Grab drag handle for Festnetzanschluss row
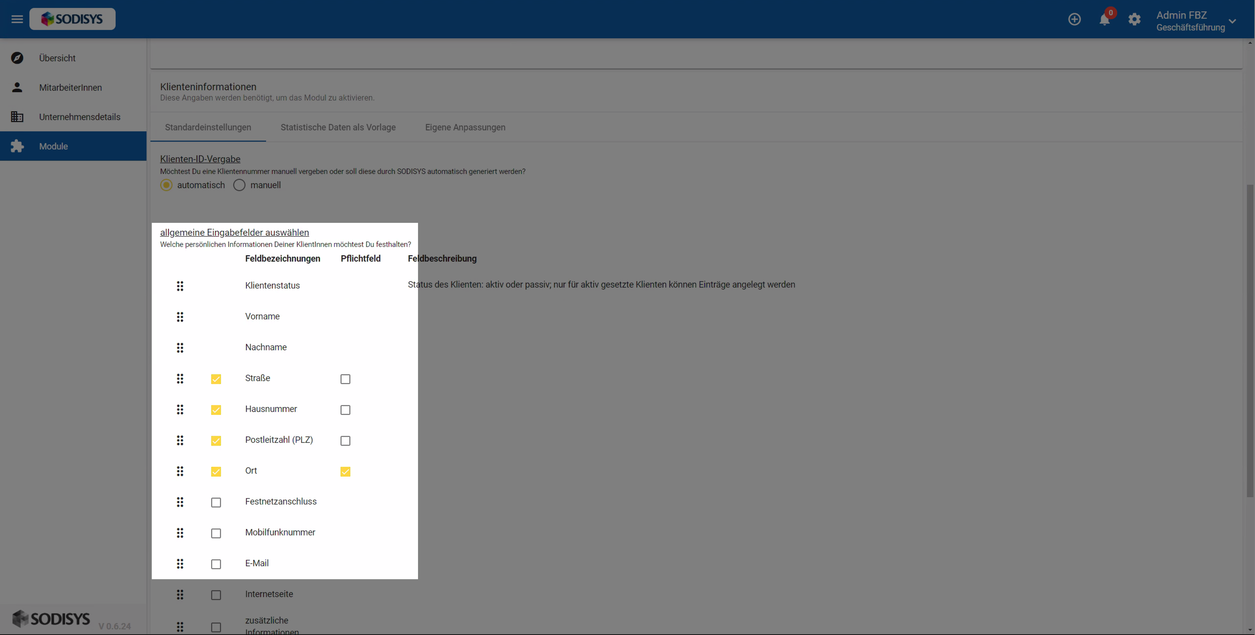 (x=180, y=502)
